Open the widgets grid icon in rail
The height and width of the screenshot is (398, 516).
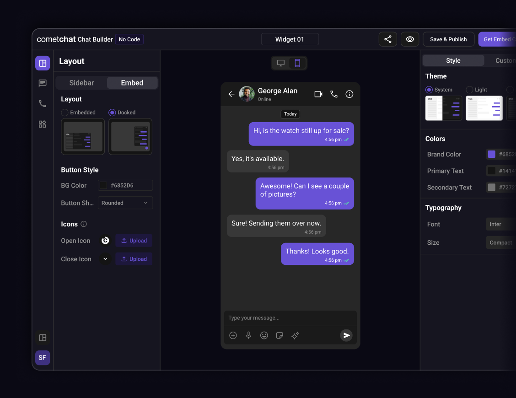tap(43, 124)
